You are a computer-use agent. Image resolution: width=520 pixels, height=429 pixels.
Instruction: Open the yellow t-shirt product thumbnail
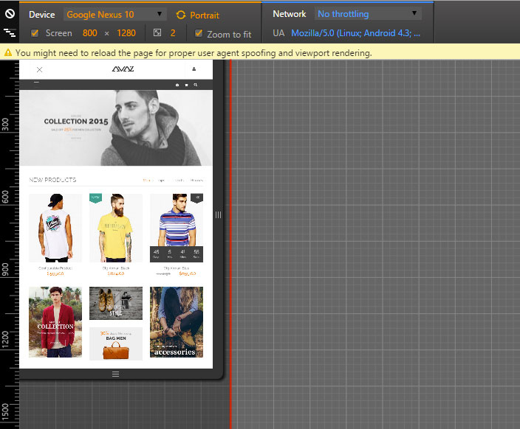click(x=116, y=228)
